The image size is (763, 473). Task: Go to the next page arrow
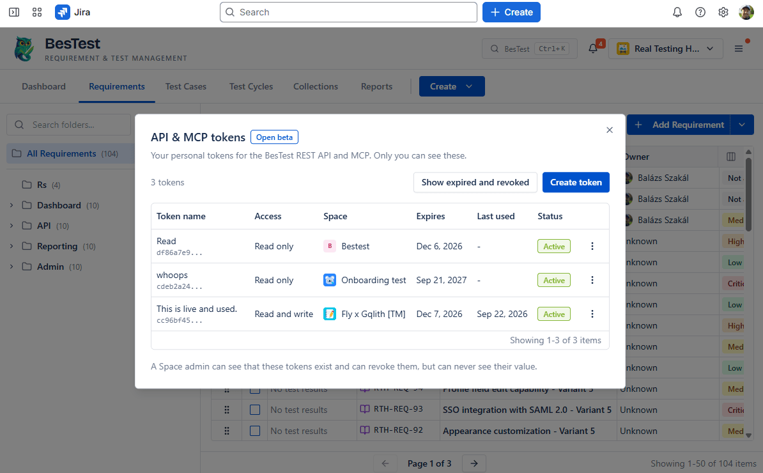point(474,463)
